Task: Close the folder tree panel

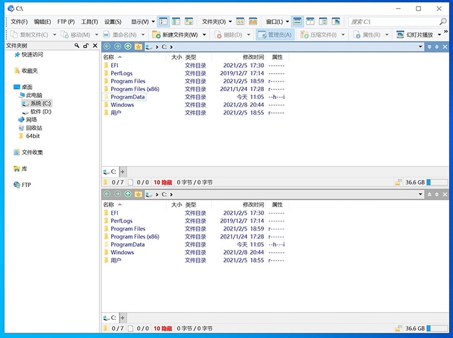Action: (95, 46)
